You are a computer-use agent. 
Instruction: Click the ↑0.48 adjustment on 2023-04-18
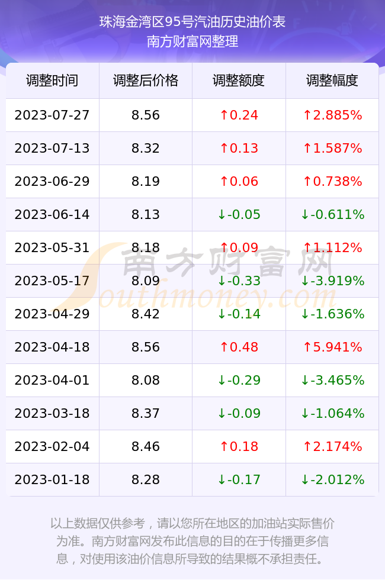239,347
